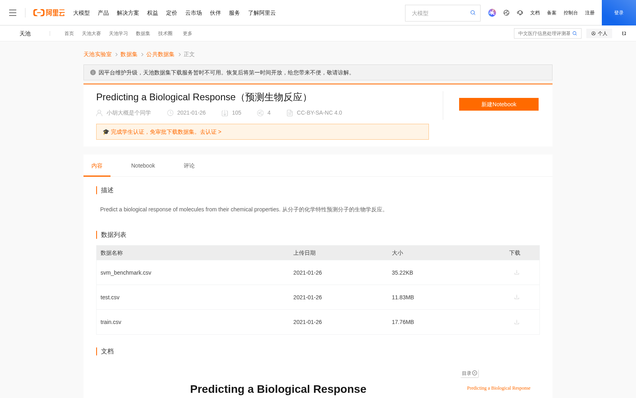Open the 大模型 top menu
Screen dimensions: 636x398
[x=81, y=13]
